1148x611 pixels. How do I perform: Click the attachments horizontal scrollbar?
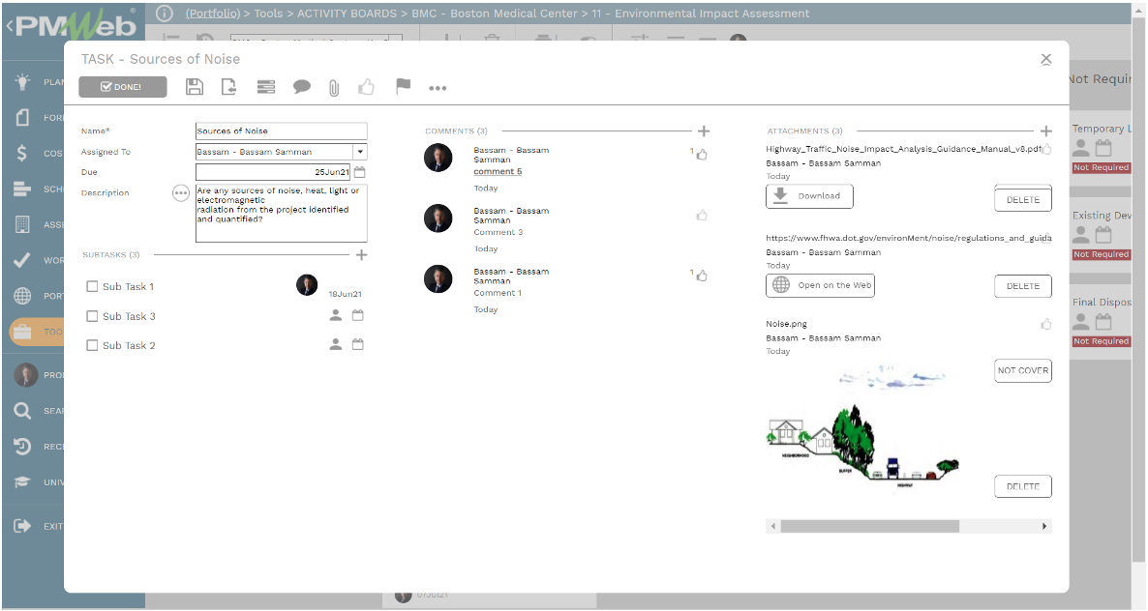pyautogui.click(x=869, y=526)
